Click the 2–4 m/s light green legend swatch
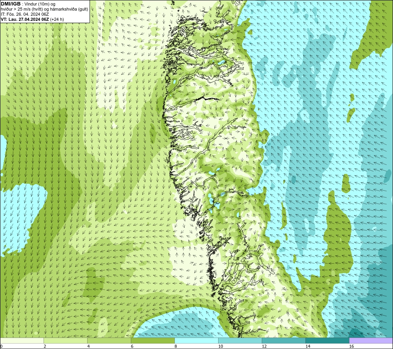The height and width of the screenshot is (349, 393). click(x=66, y=340)
